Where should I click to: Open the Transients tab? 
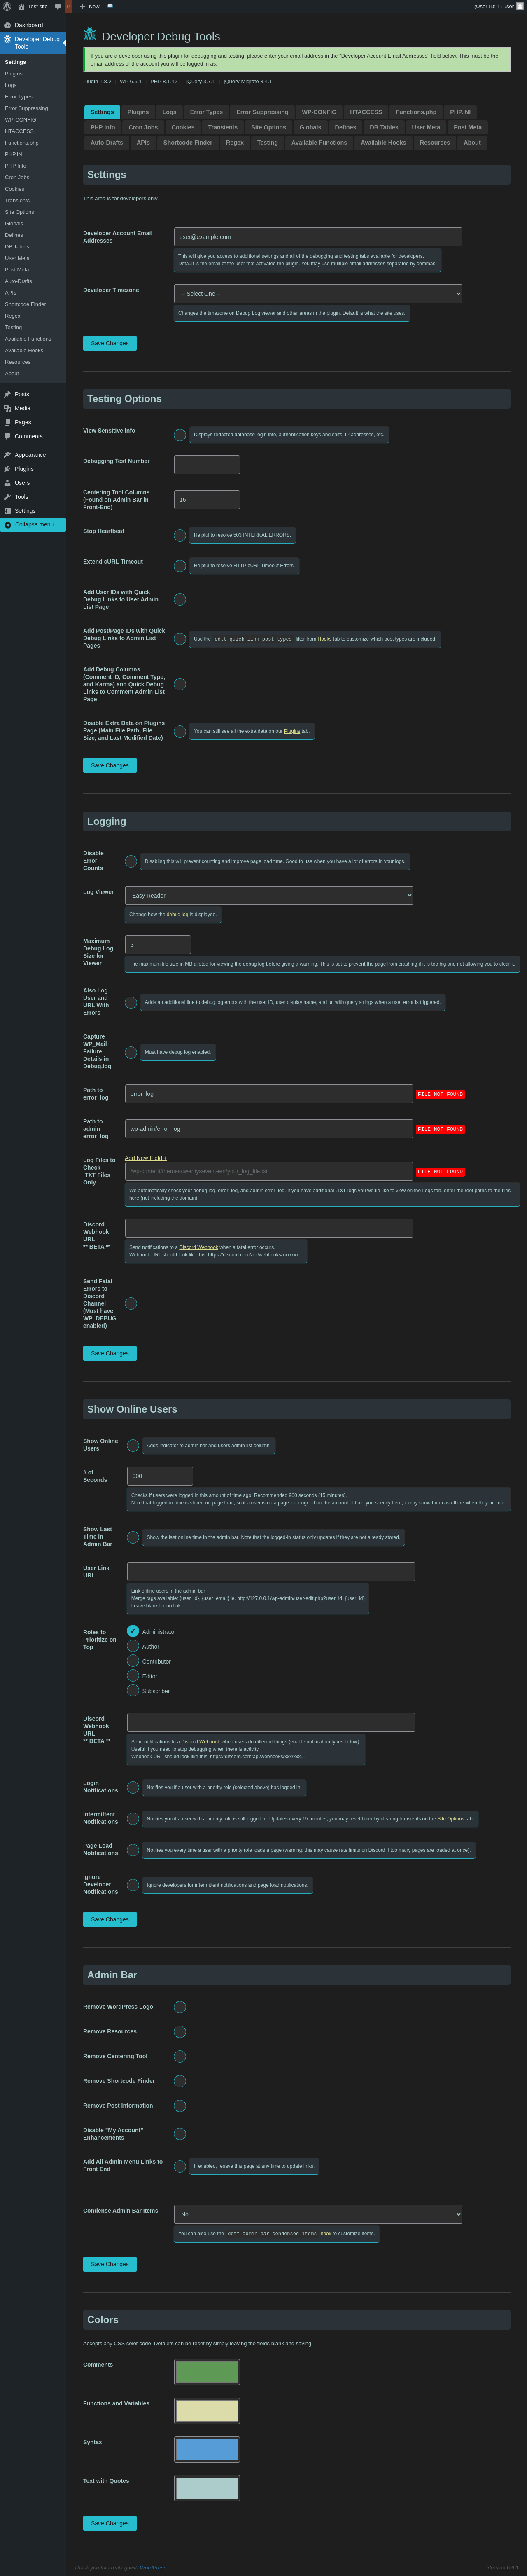click(x=223, y=127)
